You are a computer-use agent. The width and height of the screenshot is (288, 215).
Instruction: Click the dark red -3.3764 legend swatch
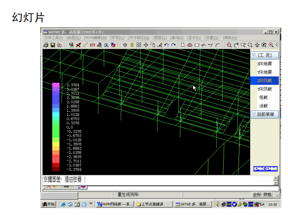[56, 169]
